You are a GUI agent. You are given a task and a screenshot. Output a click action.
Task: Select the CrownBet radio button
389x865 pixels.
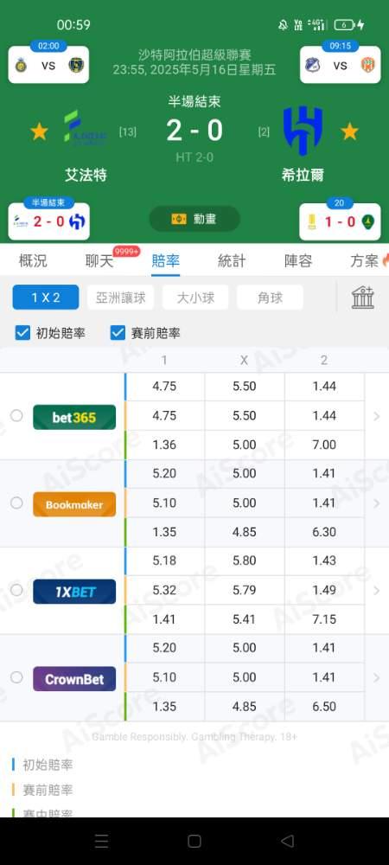pyautogui.click(x=16, y=677)
